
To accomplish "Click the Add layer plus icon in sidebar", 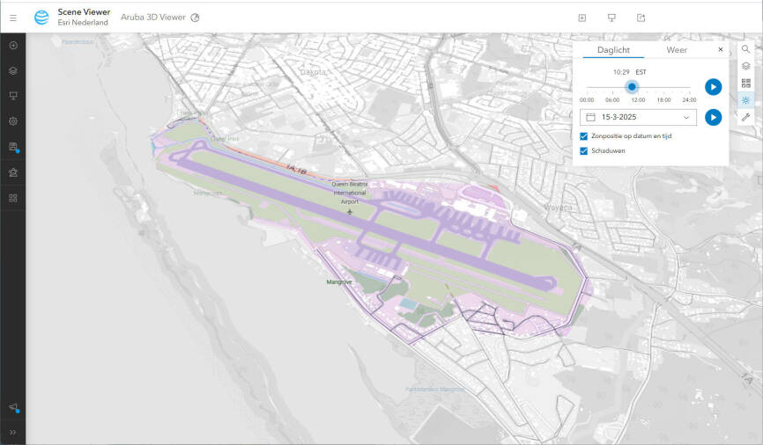I will tap(12, 45).
